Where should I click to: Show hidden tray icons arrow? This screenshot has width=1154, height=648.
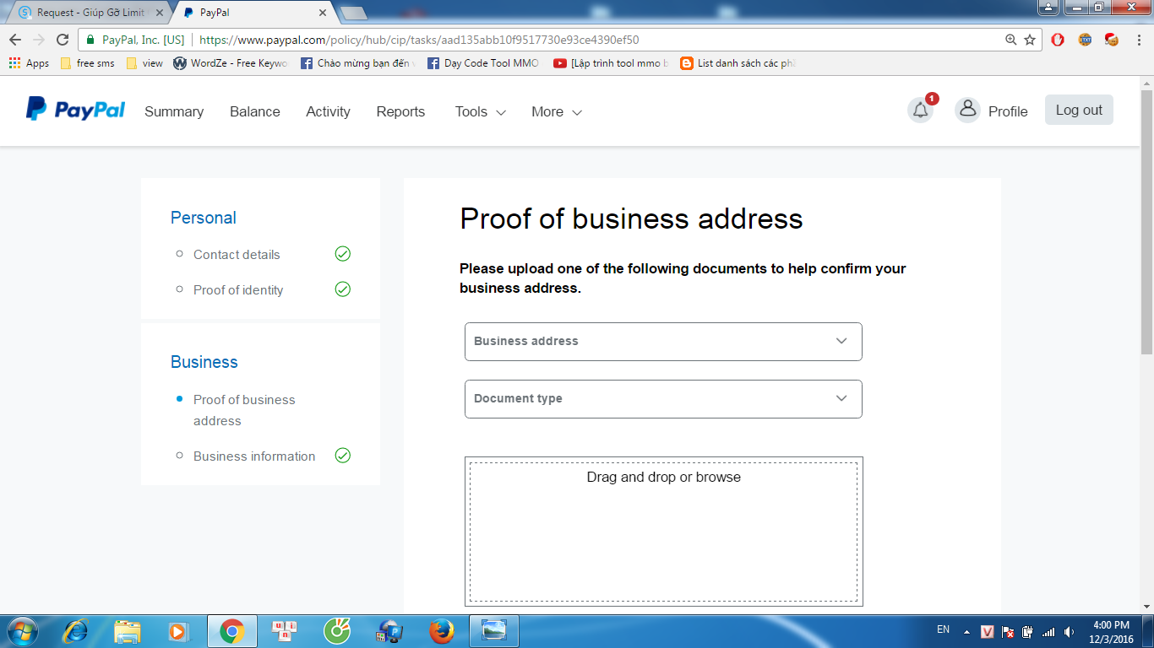966,631
